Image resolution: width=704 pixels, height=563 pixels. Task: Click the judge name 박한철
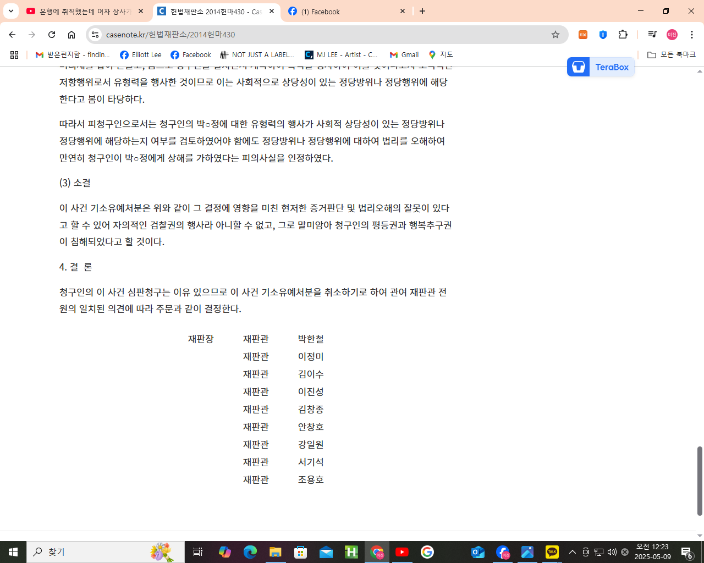[x=311, y=339]
